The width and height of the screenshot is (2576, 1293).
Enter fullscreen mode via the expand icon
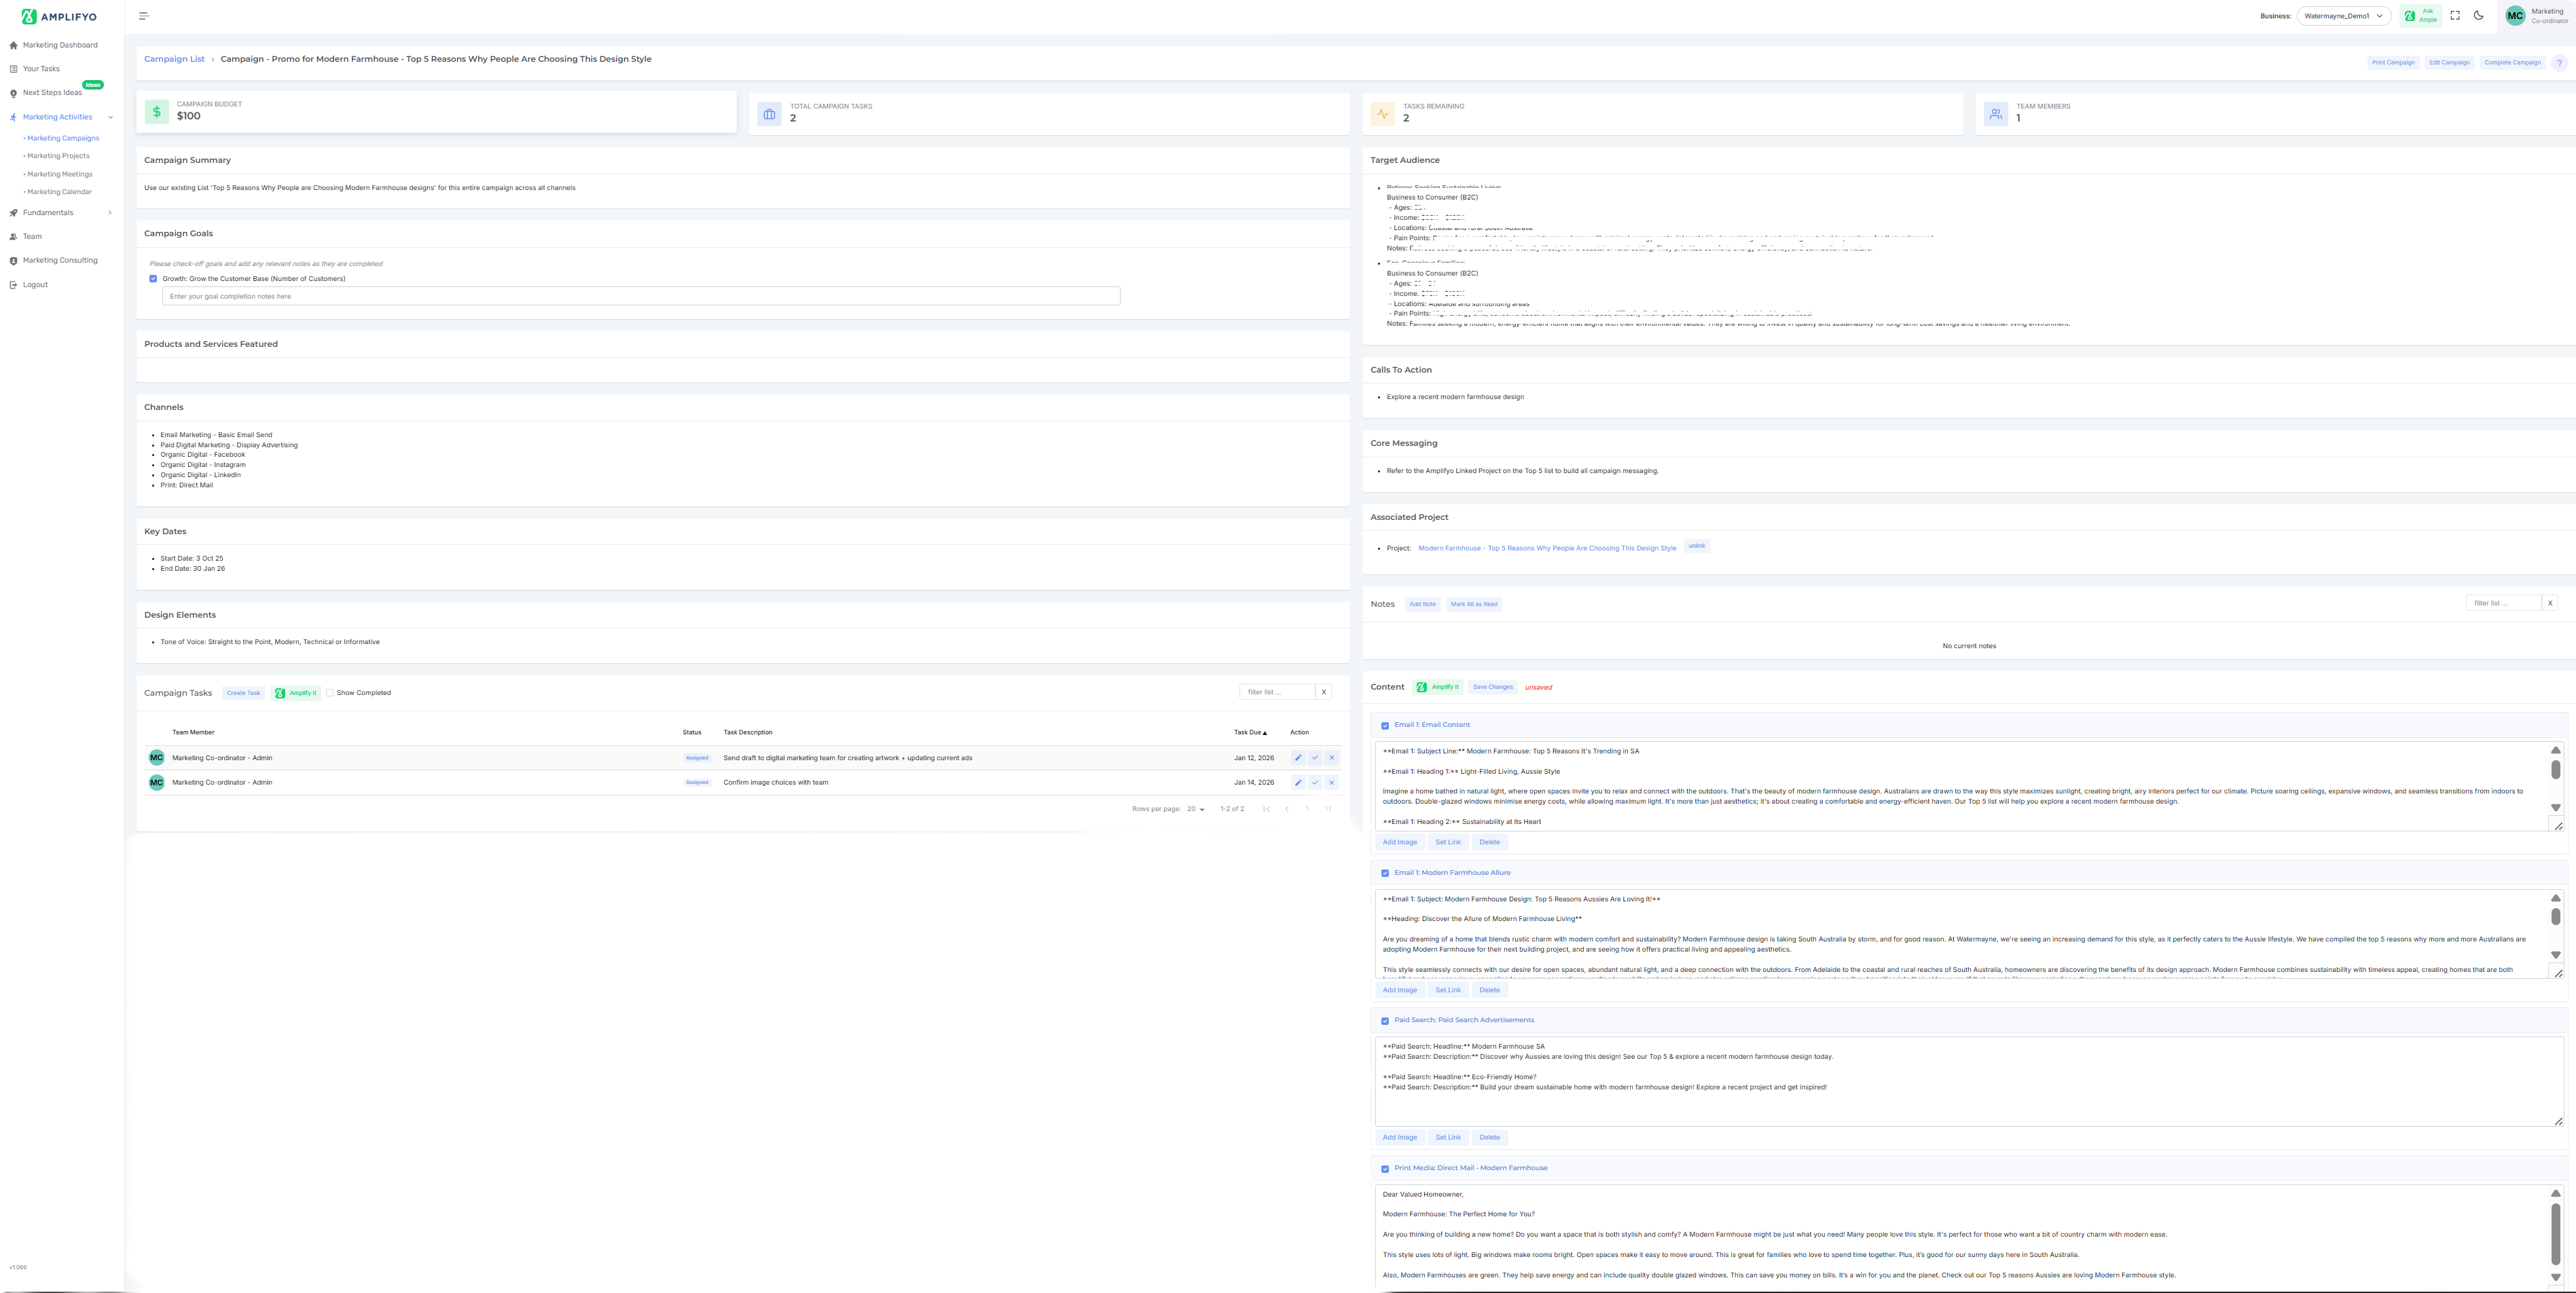pos(2454,16)
